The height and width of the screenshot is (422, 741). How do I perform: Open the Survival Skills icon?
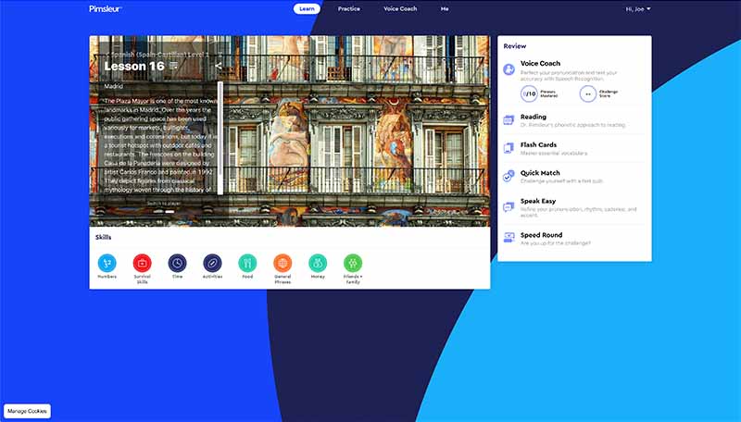(x=143, y=263)
